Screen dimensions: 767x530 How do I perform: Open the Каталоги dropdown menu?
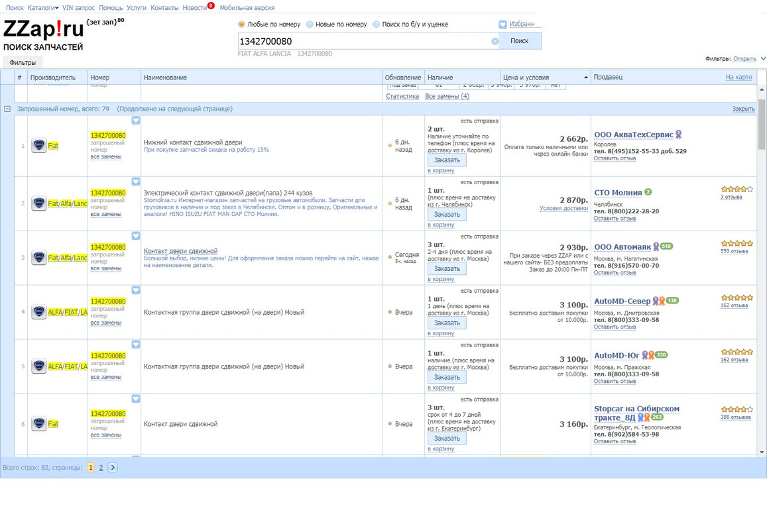pos(43,8)
